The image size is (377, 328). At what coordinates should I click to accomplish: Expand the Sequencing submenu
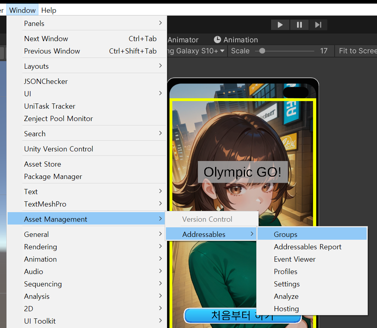click(87, 284)
